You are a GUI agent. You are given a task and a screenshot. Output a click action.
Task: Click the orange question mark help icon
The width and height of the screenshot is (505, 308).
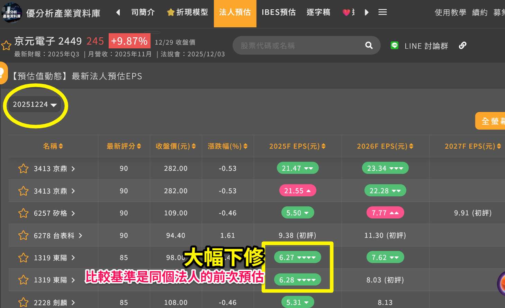2,73
